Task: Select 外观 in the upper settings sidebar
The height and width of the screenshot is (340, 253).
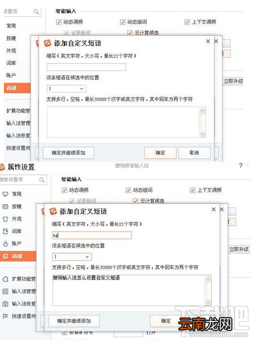Action: pyautogui.click(x=11, y=50)
